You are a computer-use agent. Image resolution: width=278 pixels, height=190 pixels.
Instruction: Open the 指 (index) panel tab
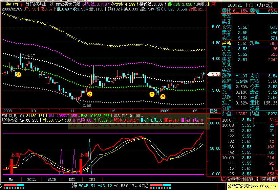[x=249, y=179]
